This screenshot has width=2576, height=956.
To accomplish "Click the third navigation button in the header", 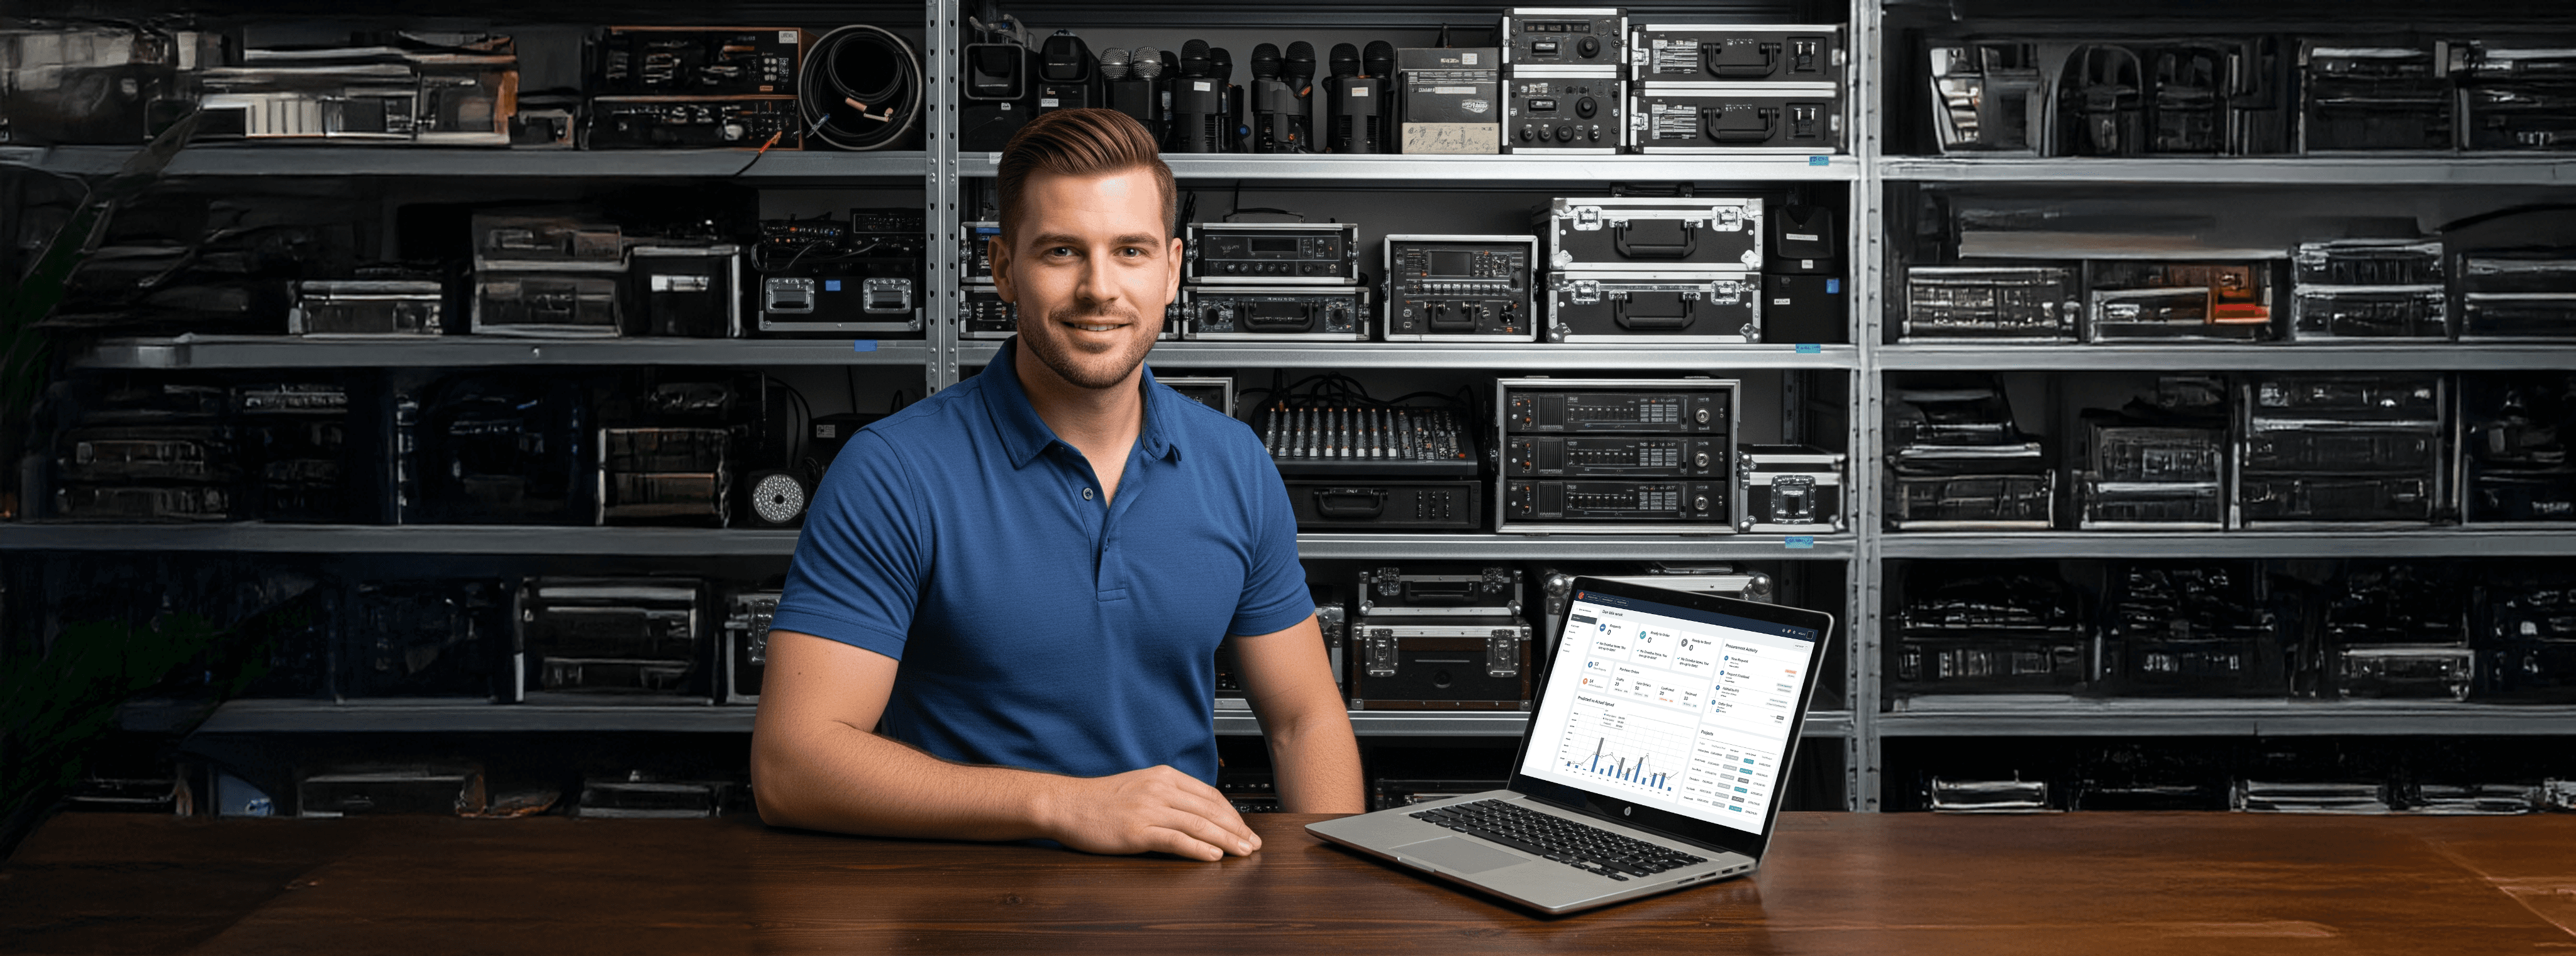I will (1622, 603).
